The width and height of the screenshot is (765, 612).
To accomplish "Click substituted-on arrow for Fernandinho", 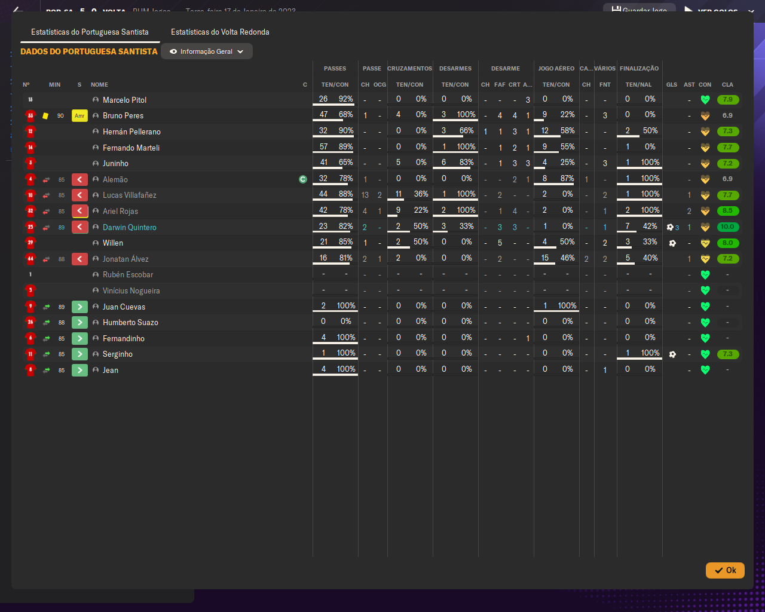I will pos(79,338).
